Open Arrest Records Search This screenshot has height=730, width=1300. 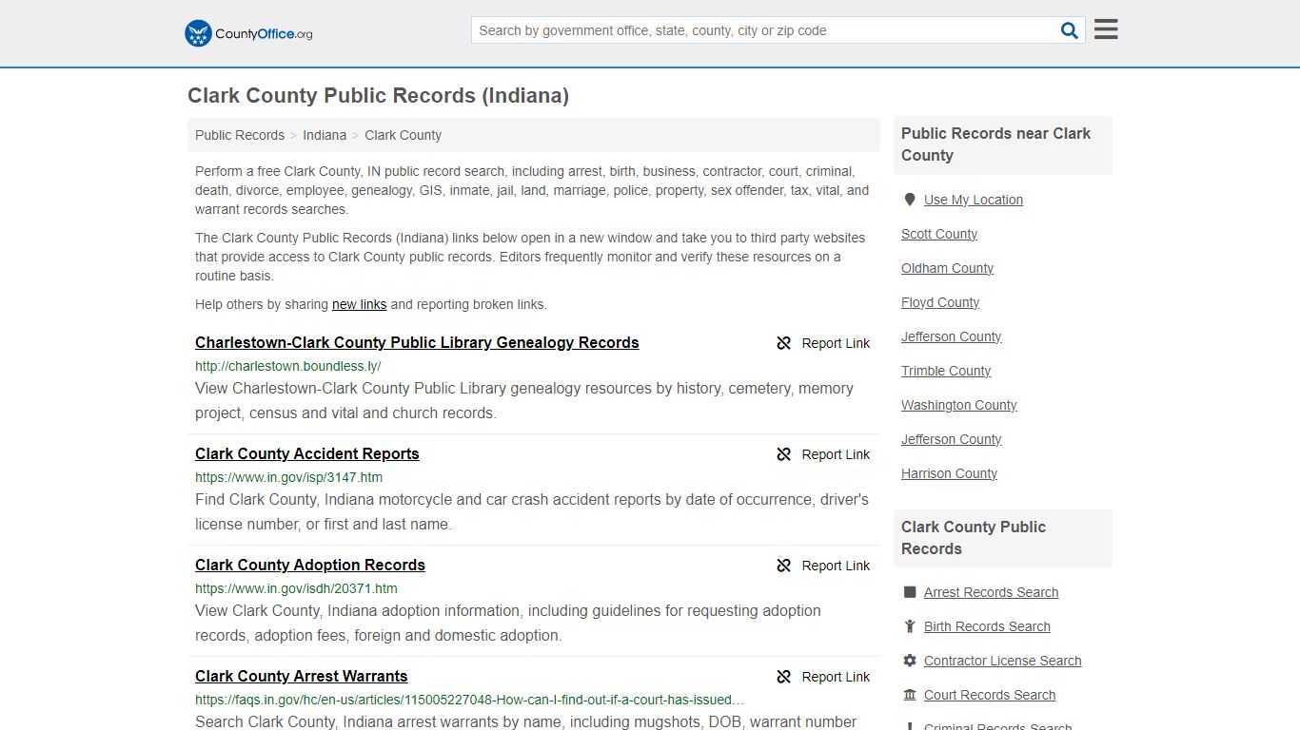point(991,592)
